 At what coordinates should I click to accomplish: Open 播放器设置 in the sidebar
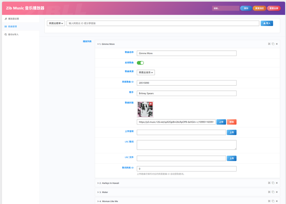21,19
